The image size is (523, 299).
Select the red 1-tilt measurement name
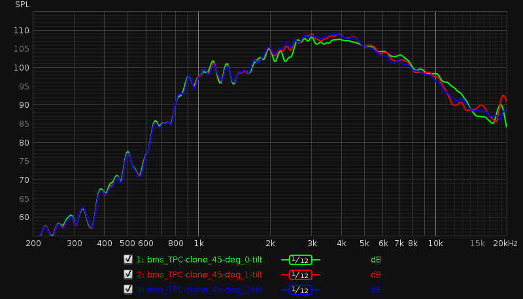[199, 275]
